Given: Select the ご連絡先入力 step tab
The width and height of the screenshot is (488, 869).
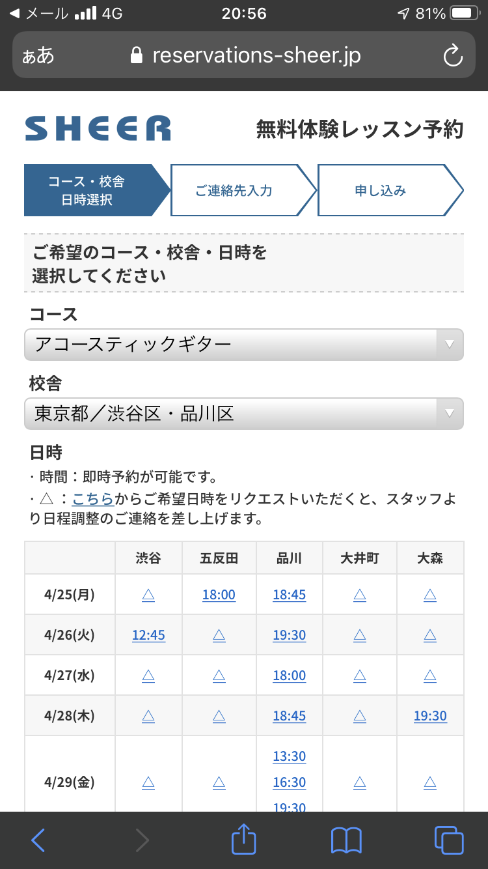Looking at the screenshot, I should [x=243, y=190].
